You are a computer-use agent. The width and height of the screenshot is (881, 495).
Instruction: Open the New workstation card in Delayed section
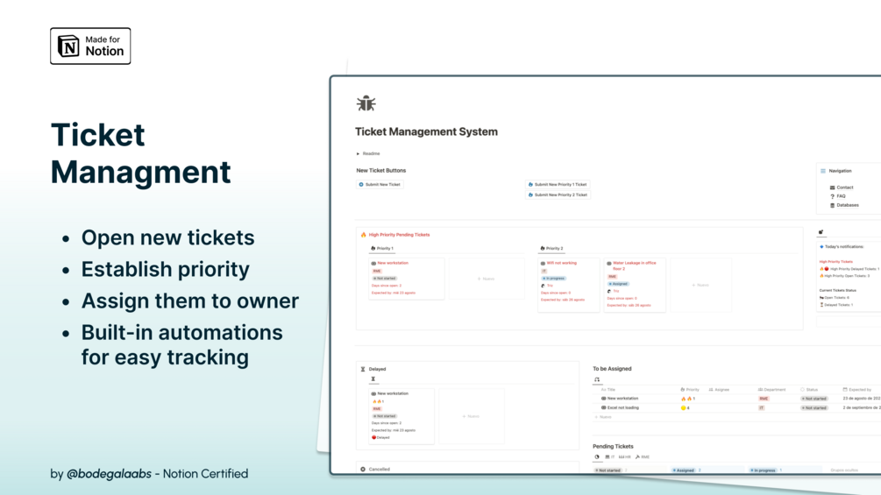pos(401,416)
